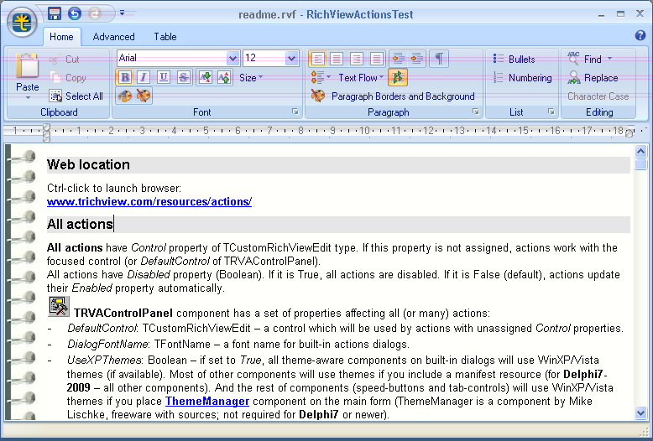This screenshot has width=653, height=441.
Task: Follow the ThemeManager hyperlink
Action: [207, 402]
